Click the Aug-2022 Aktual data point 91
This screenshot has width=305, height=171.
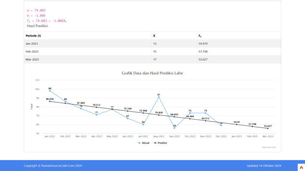159,97
